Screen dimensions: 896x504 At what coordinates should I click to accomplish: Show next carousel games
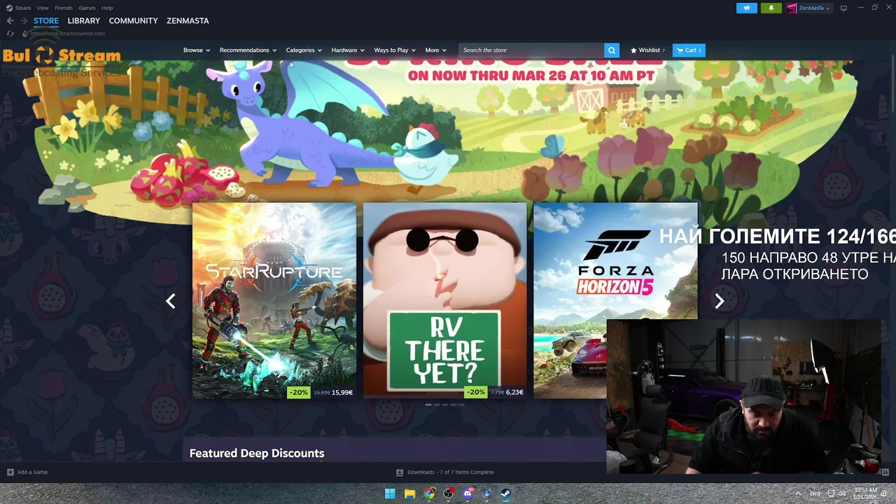click(x=719, y=301)
